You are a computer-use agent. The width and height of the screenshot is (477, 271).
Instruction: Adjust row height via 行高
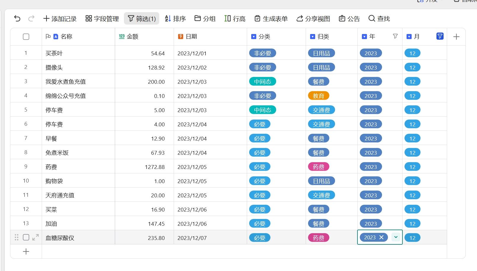pyautogui.click(x=235, y=19)
